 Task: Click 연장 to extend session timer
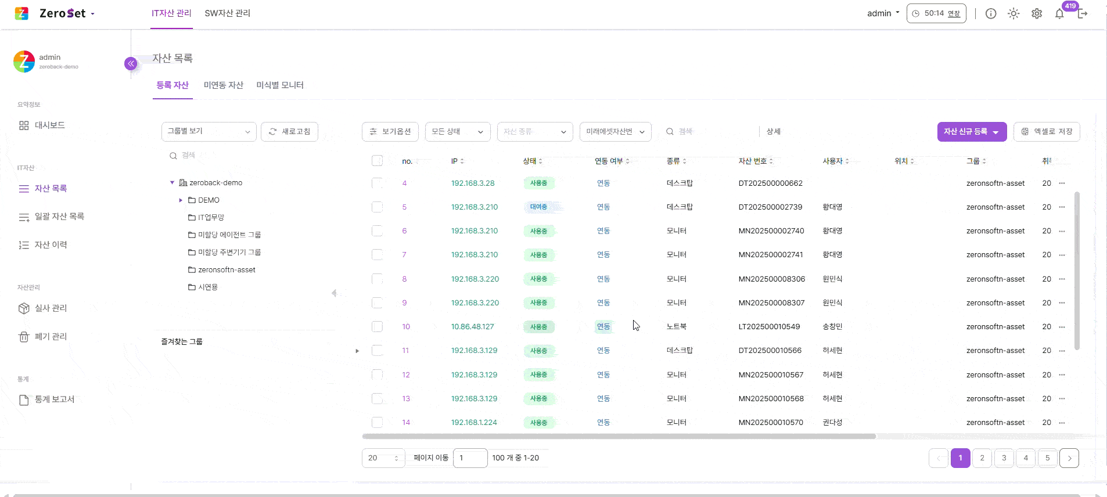tap(954, 13)
